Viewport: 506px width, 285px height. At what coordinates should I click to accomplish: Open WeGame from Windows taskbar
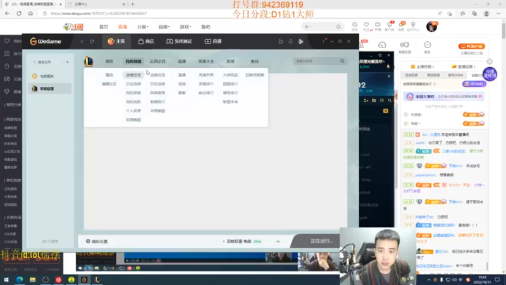84,279
